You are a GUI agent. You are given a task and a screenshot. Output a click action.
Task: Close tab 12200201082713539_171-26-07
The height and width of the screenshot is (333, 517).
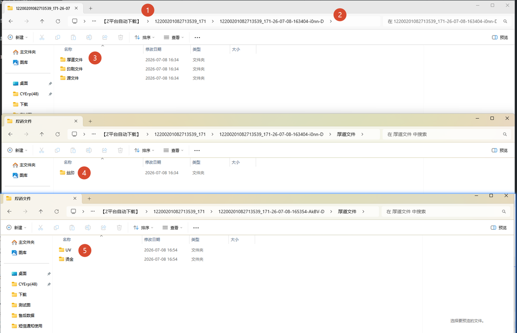[76, 8]
